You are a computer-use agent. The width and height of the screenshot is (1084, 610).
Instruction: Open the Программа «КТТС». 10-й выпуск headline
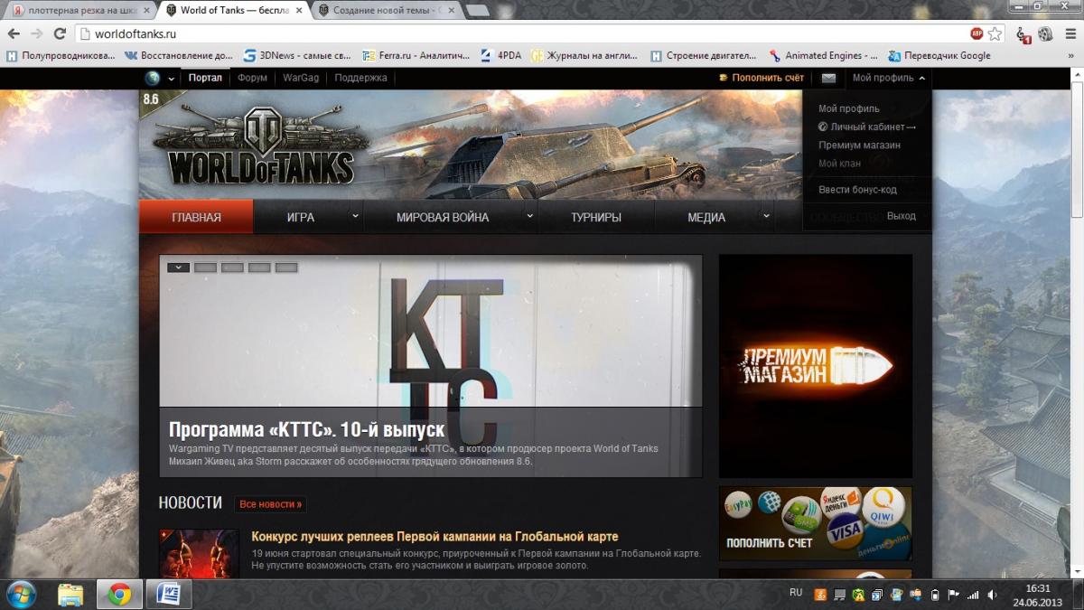pos(306,429)
